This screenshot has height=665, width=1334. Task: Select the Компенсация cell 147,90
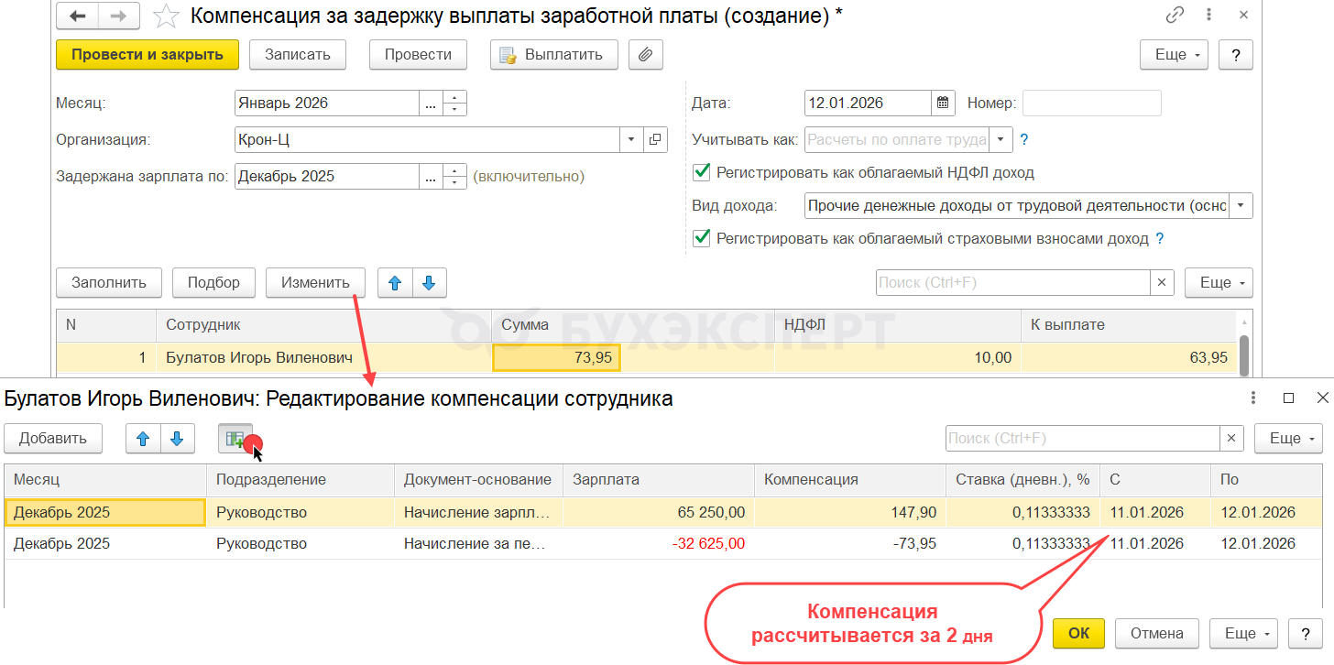(850, 513)
